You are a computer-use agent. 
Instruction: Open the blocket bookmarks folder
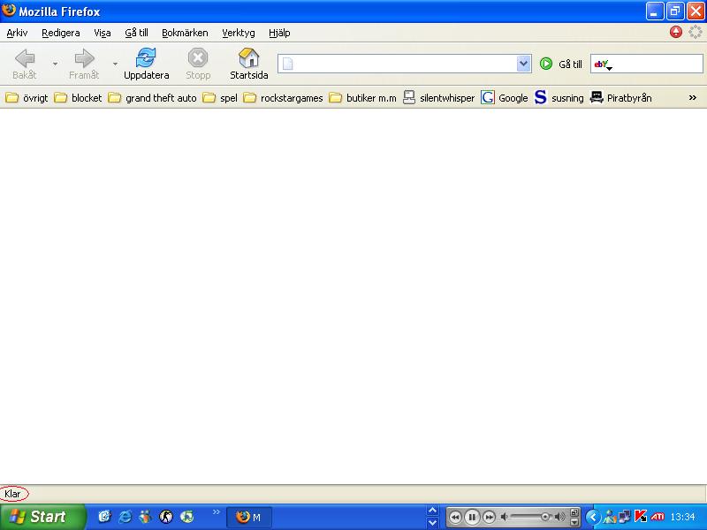(x=78, y=97)
